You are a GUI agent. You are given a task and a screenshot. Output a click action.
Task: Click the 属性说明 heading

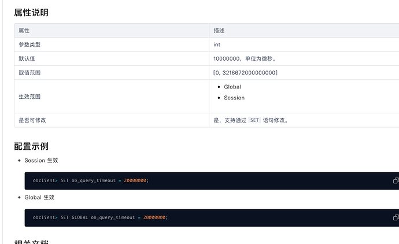click(x=31, y=13)
